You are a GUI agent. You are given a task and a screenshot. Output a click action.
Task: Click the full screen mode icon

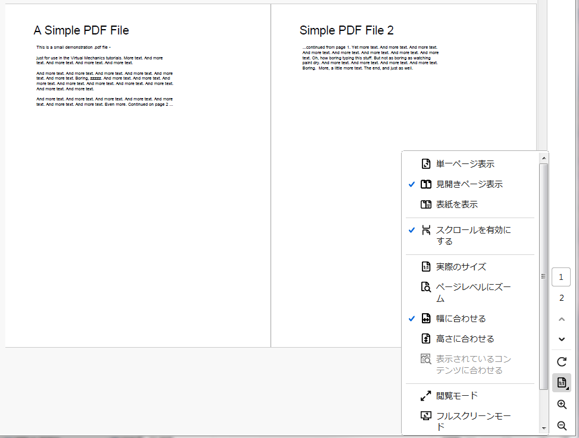tap(425, 416)
